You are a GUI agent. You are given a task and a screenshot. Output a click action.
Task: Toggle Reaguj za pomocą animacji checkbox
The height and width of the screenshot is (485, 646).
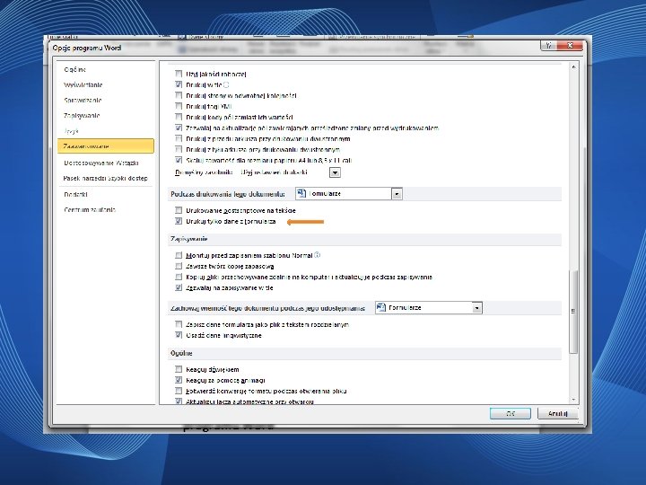point(179,380)
